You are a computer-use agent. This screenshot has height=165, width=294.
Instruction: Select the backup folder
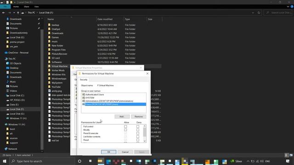[x=55, y=25]
